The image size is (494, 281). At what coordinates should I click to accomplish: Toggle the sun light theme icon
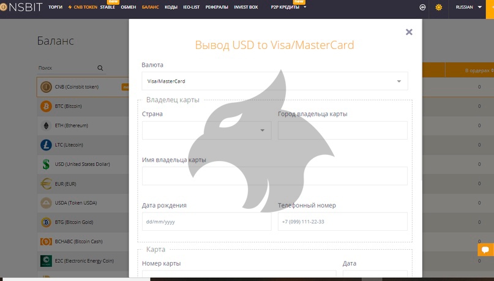[x=438, y=7]
